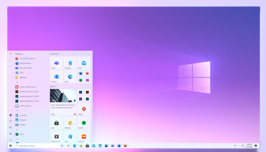Click the Start button on the taskbar
This screenshot has width=266, height=152.
(11, 146)
